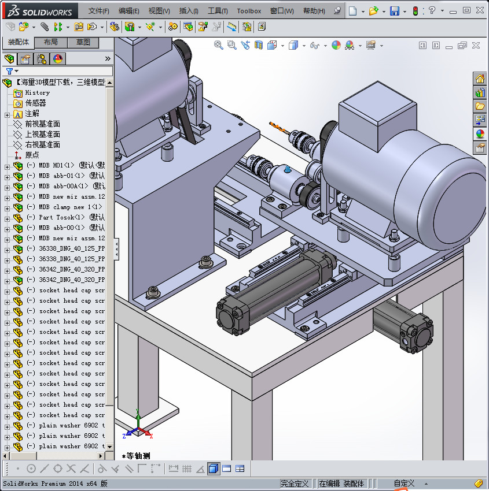Click the Previous View icon
The image size is (489, 491).
245,46
